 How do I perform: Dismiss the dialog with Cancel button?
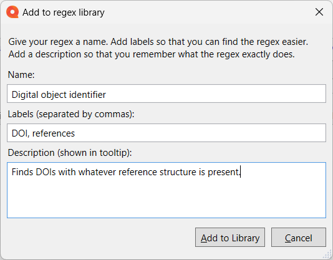[298, 238]
